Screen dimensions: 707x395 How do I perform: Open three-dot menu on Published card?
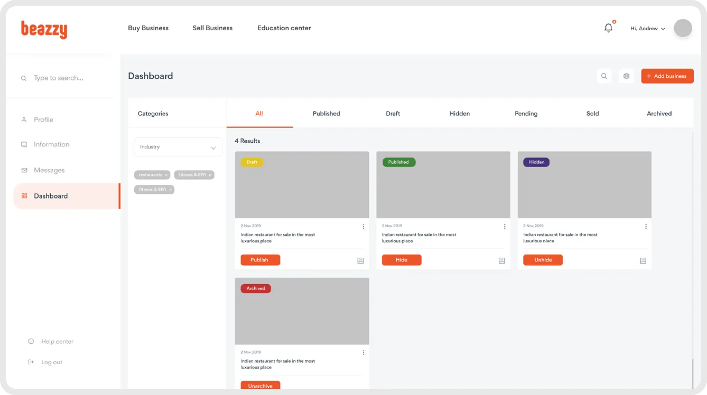coord(505,226)
